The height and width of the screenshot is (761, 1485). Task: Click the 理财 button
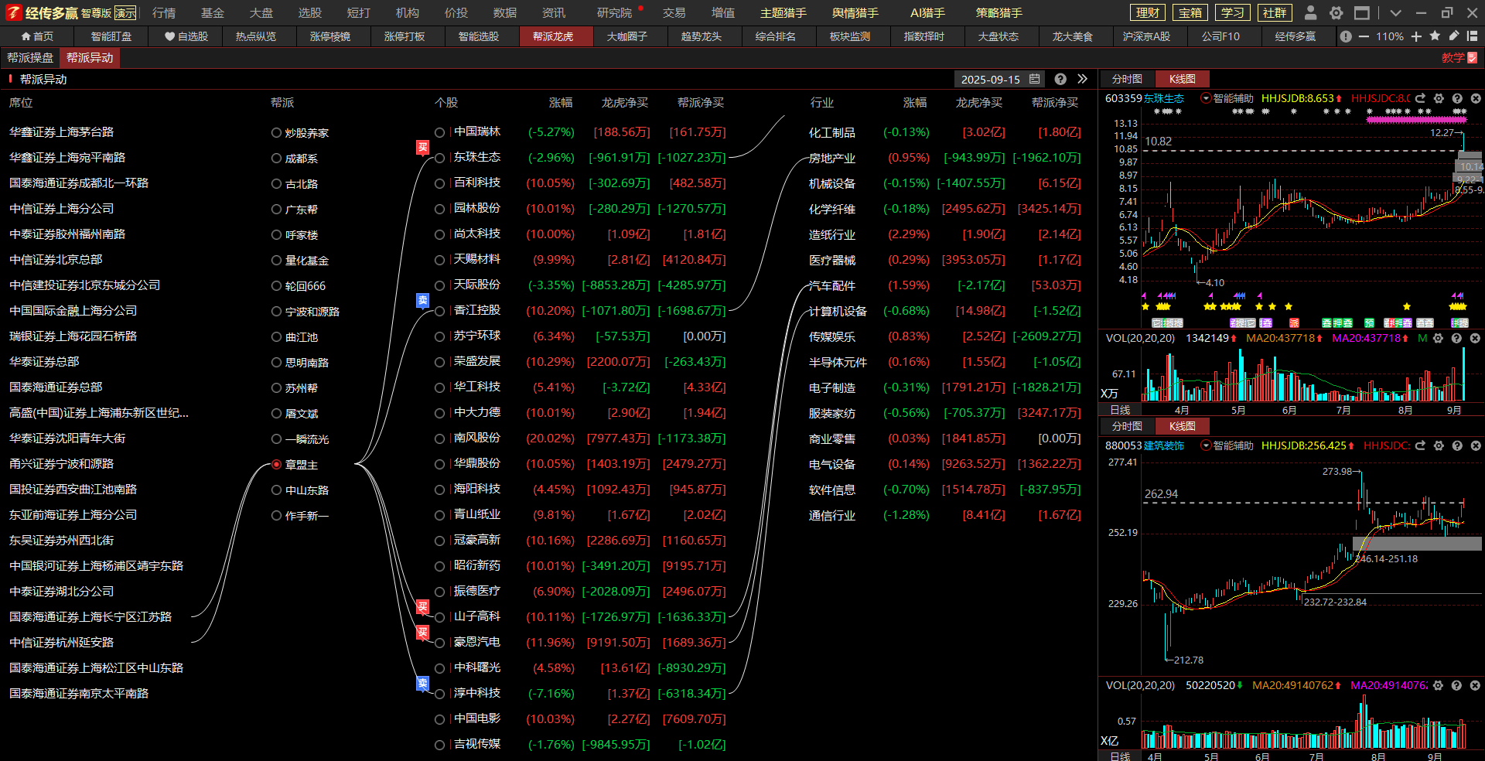pos(1148,12)
